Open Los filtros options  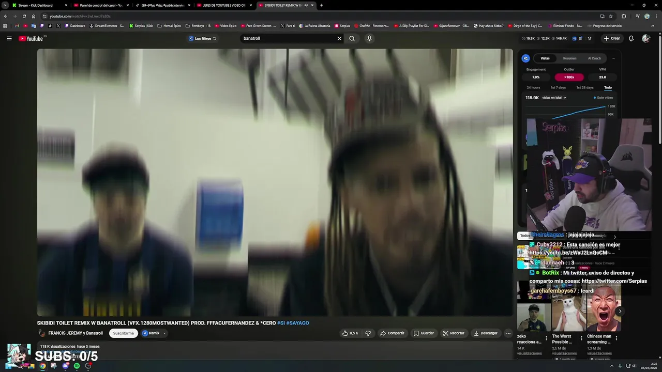[203, 38]
